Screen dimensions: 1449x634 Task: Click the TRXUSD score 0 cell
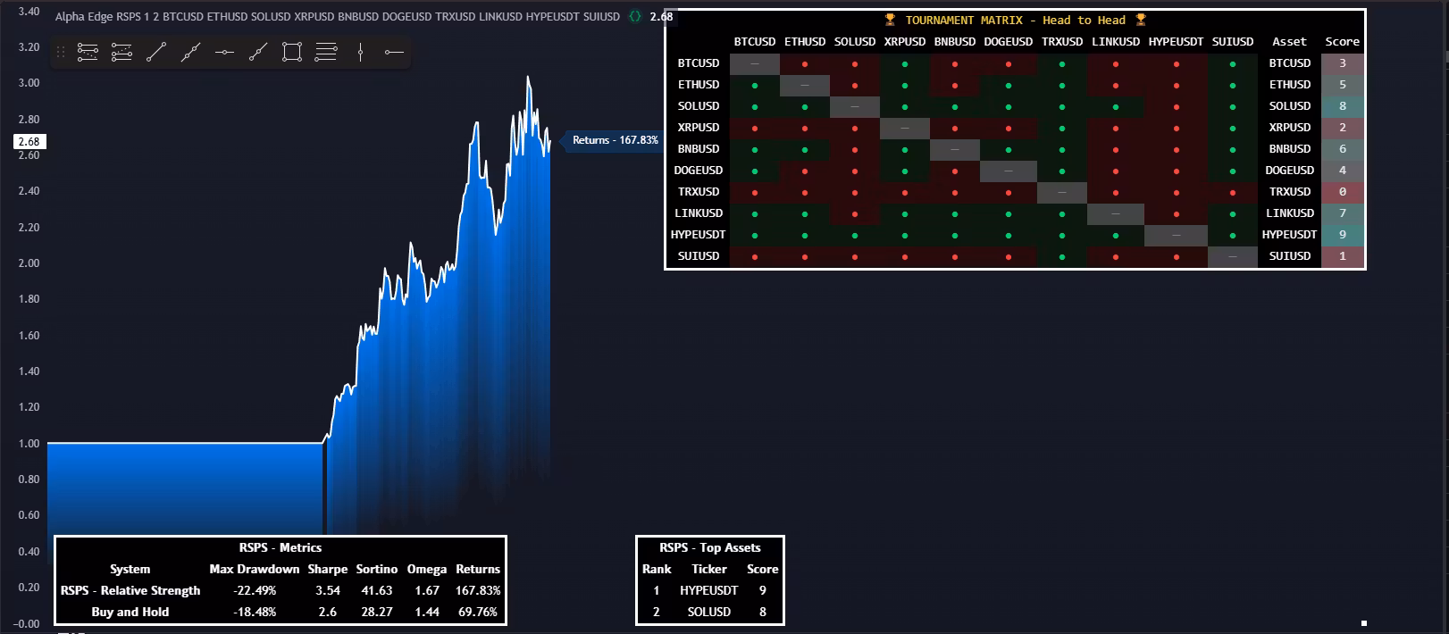(x=1342, y=192)
